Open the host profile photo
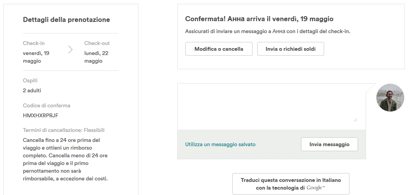 (390, 98)
